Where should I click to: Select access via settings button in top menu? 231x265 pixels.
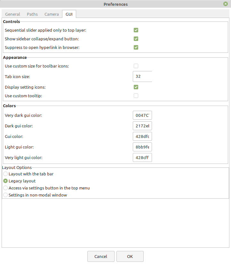[5, 188]
